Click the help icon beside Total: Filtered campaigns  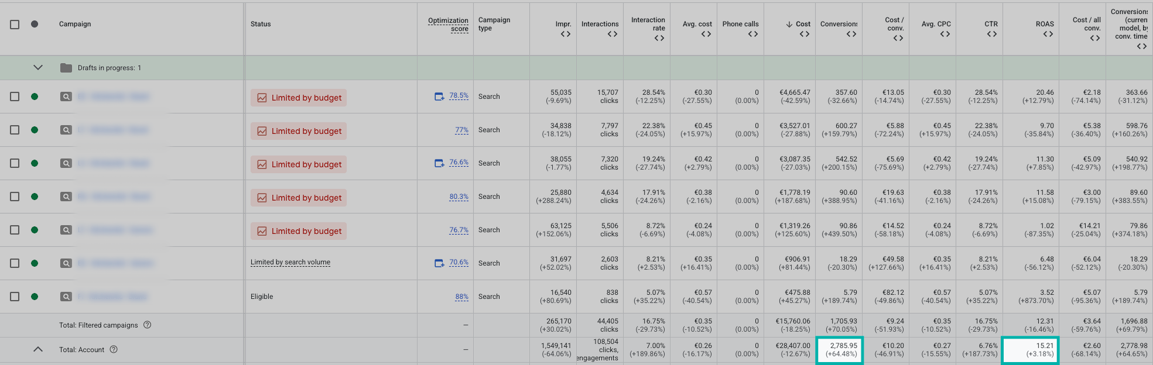coord(148,325)
